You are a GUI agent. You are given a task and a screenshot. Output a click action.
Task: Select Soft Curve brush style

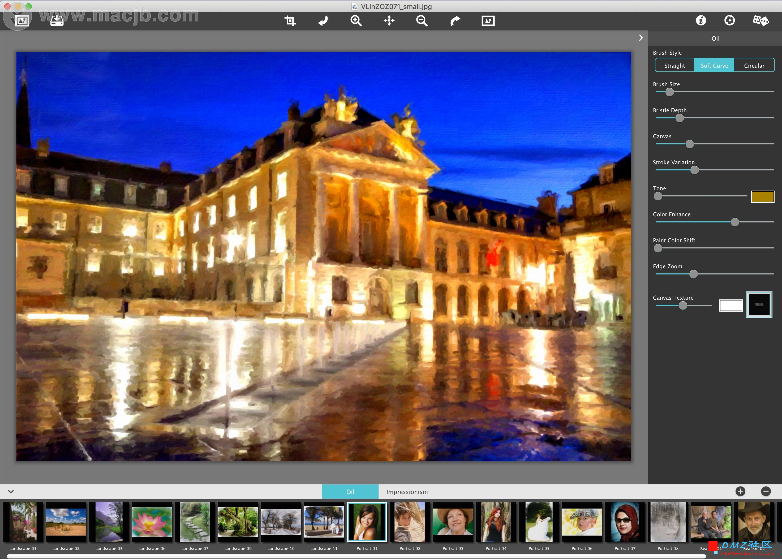coord(714,65)
